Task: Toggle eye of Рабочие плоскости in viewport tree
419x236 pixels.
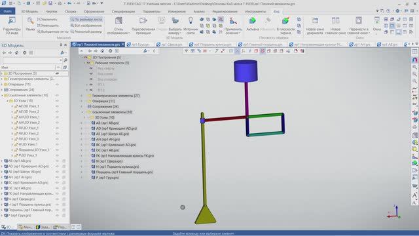Action: pos(88,63)
